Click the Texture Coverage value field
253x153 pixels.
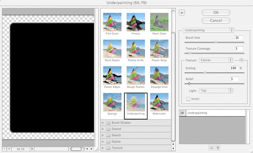pos(239,49)
